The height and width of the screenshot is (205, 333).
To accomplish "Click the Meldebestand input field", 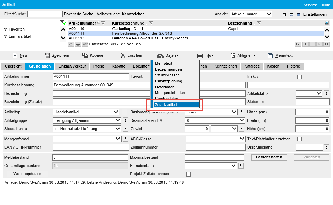I will click(90, 157).
